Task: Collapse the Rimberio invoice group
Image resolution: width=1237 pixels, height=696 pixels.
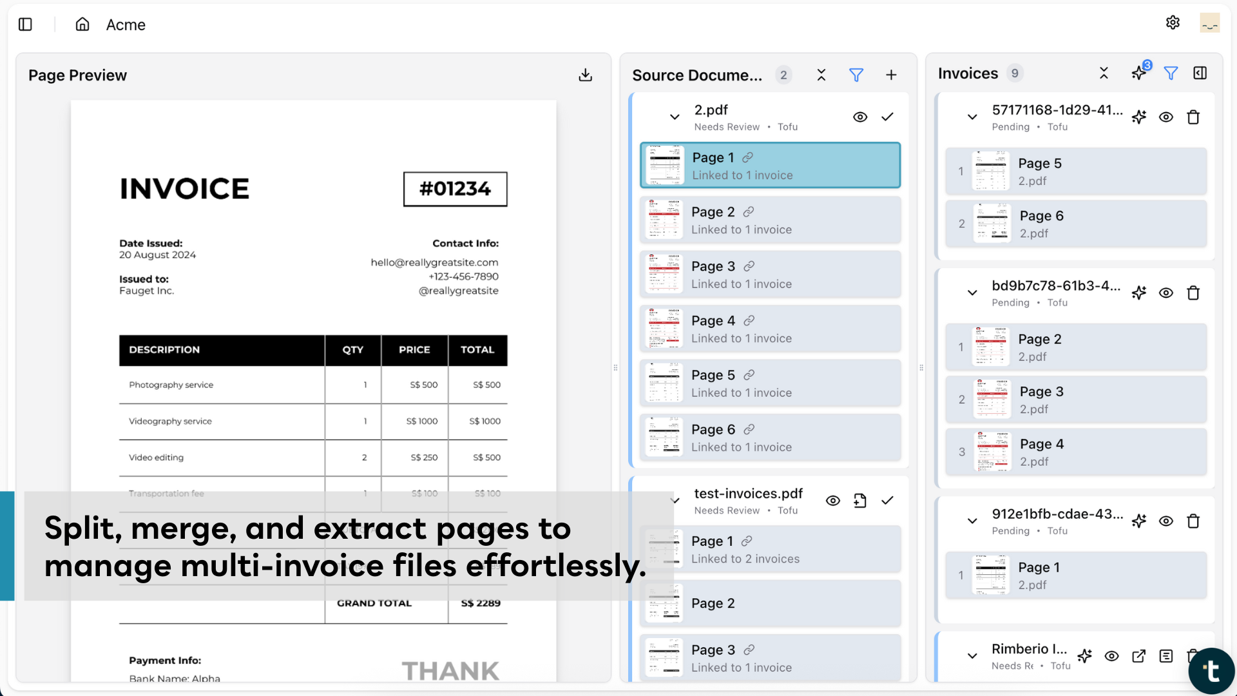Action: point(972,656)
